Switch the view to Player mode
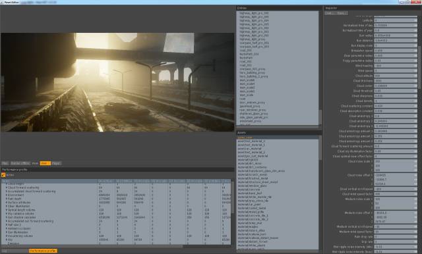This screenshot has height=254, width=422. pyautogui.click(x=56, y=163)
